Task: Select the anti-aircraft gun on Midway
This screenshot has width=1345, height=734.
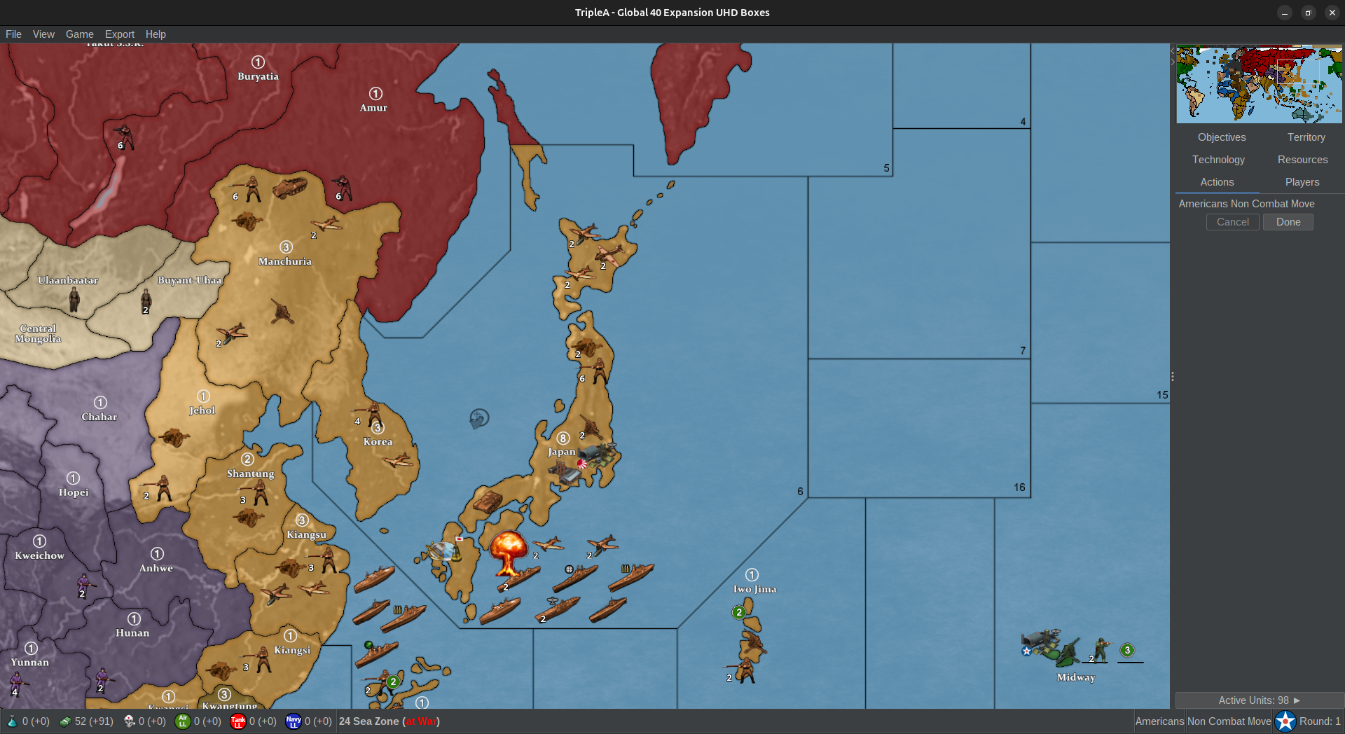Action: pyautogui.click(x=1067, y=653)
